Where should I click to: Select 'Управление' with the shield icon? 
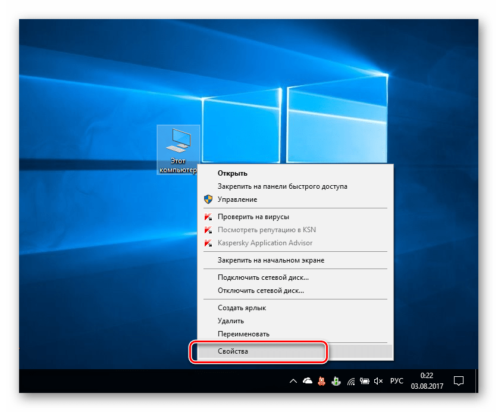(x=237, y=199)
